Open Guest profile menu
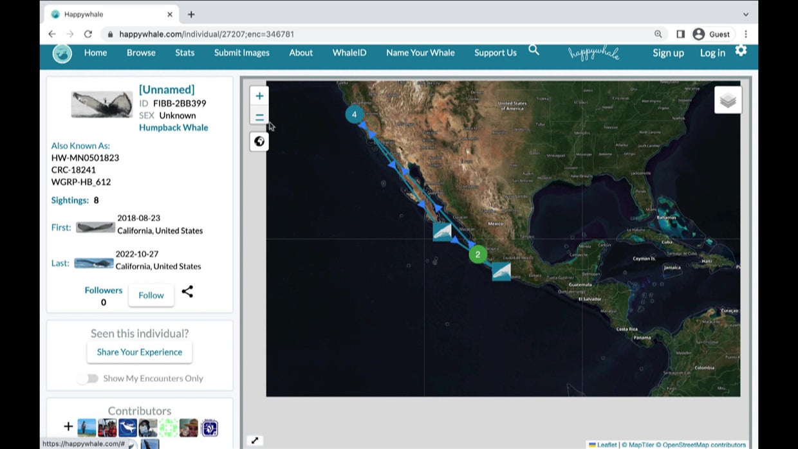 [x=713, y=34]
